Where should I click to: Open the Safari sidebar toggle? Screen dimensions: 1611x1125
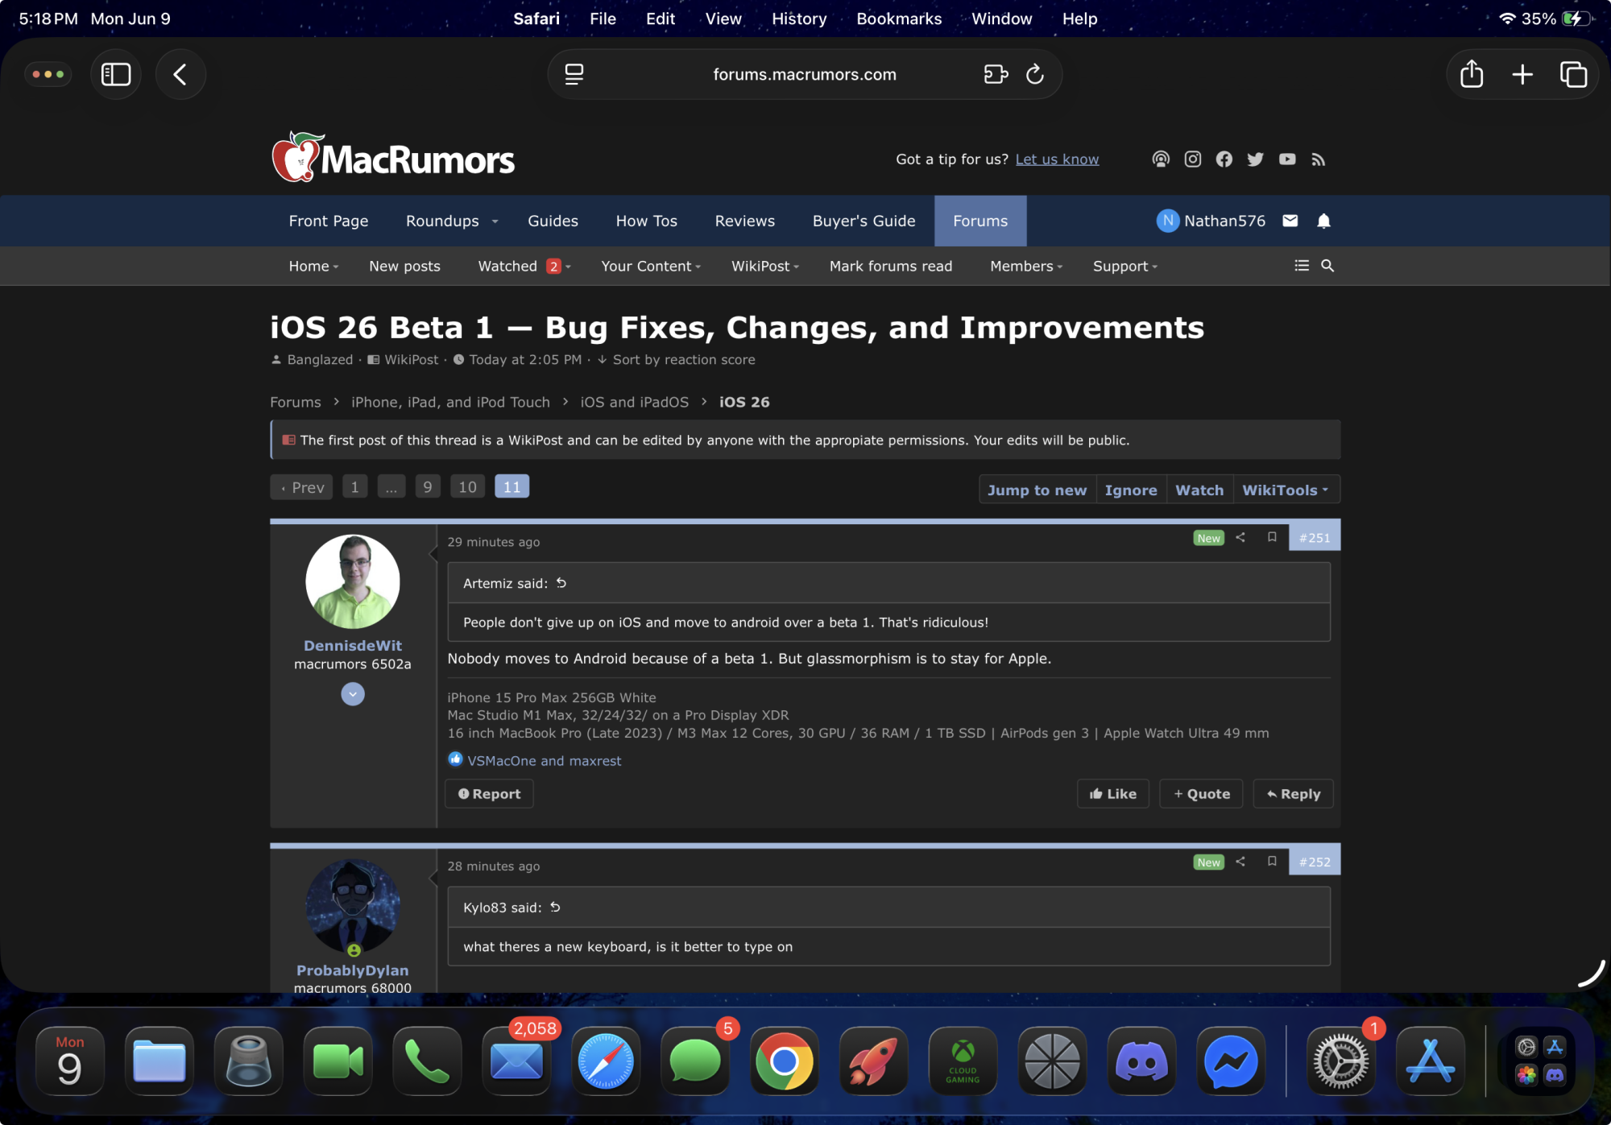116,75
